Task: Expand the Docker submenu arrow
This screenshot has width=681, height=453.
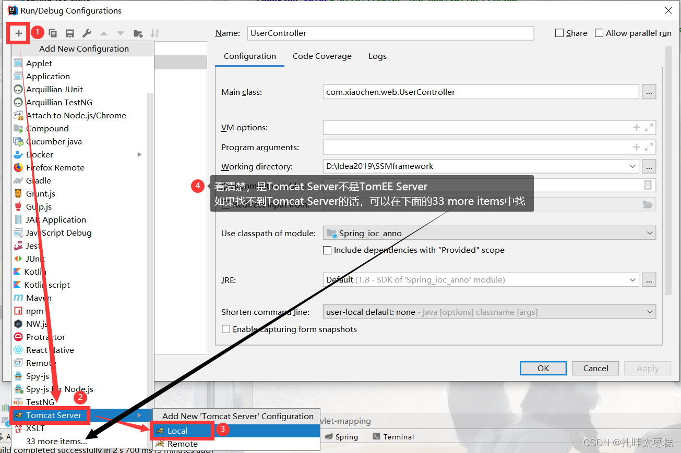Action: (139, 154)
